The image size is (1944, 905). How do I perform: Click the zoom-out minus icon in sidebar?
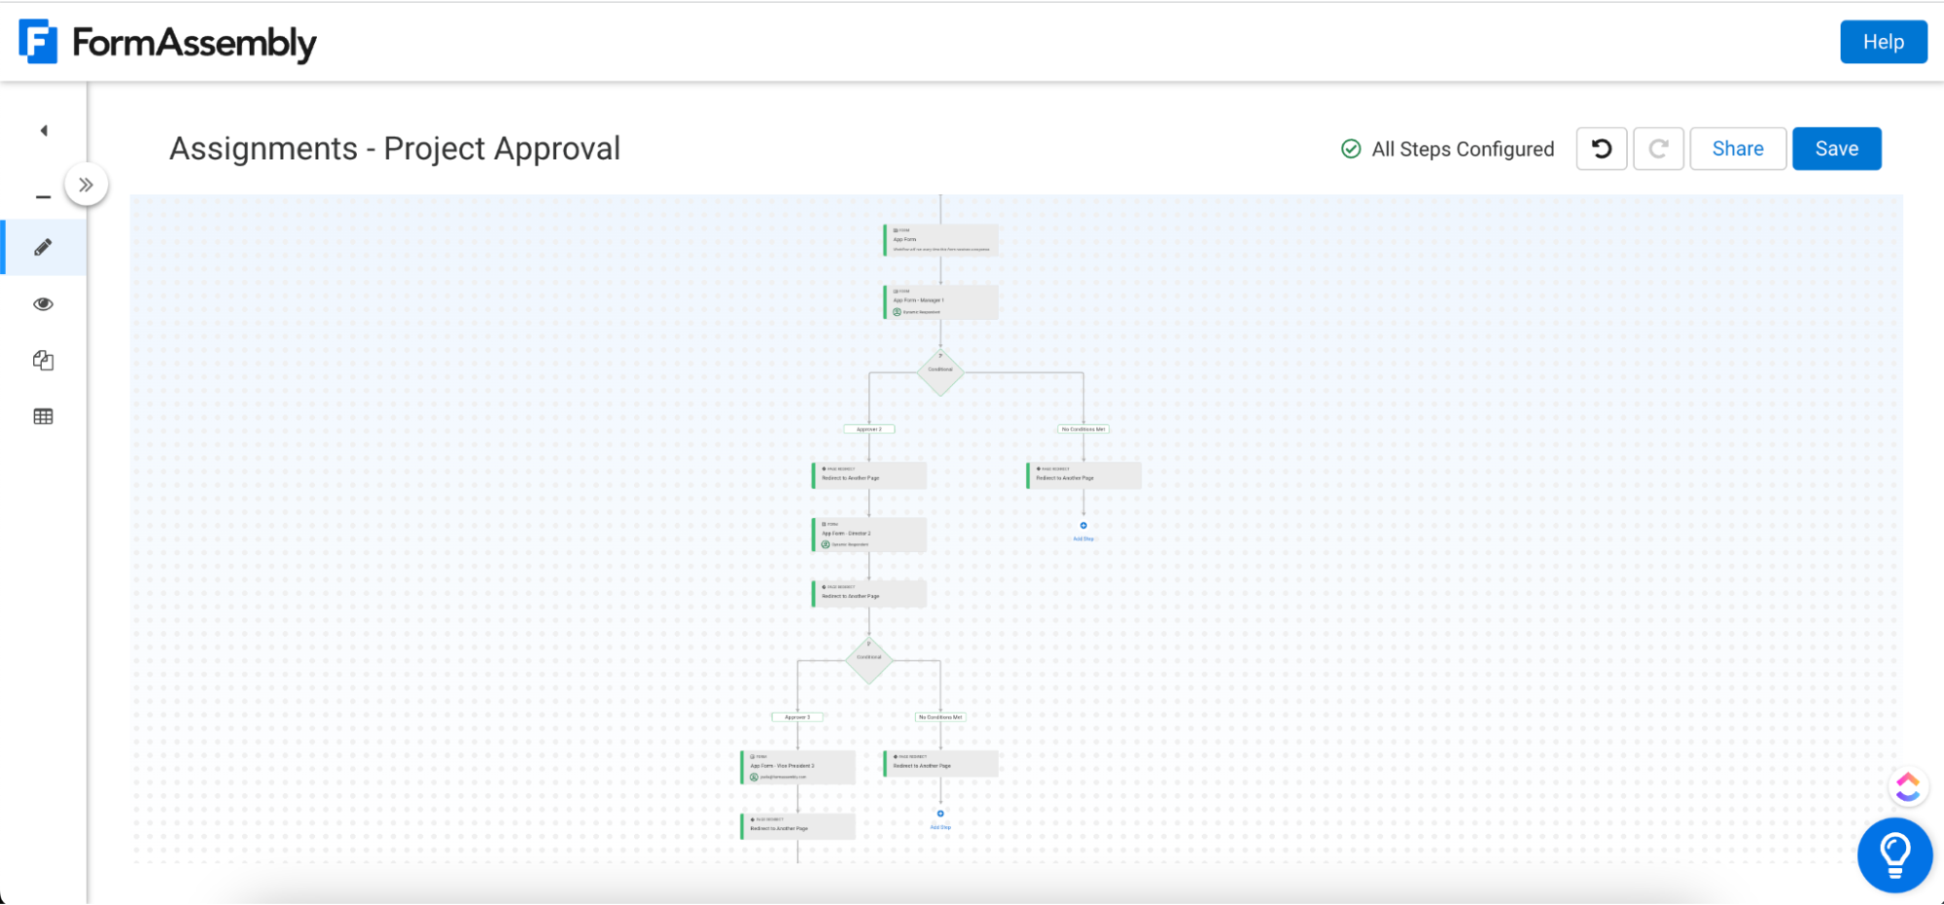click(43, 195)
